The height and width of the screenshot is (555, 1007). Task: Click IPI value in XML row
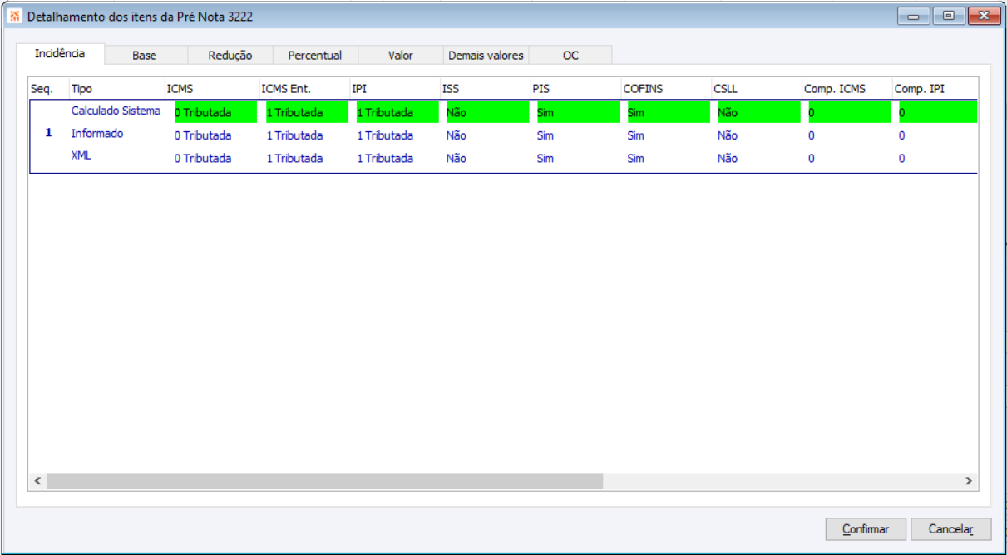(385, 158)
